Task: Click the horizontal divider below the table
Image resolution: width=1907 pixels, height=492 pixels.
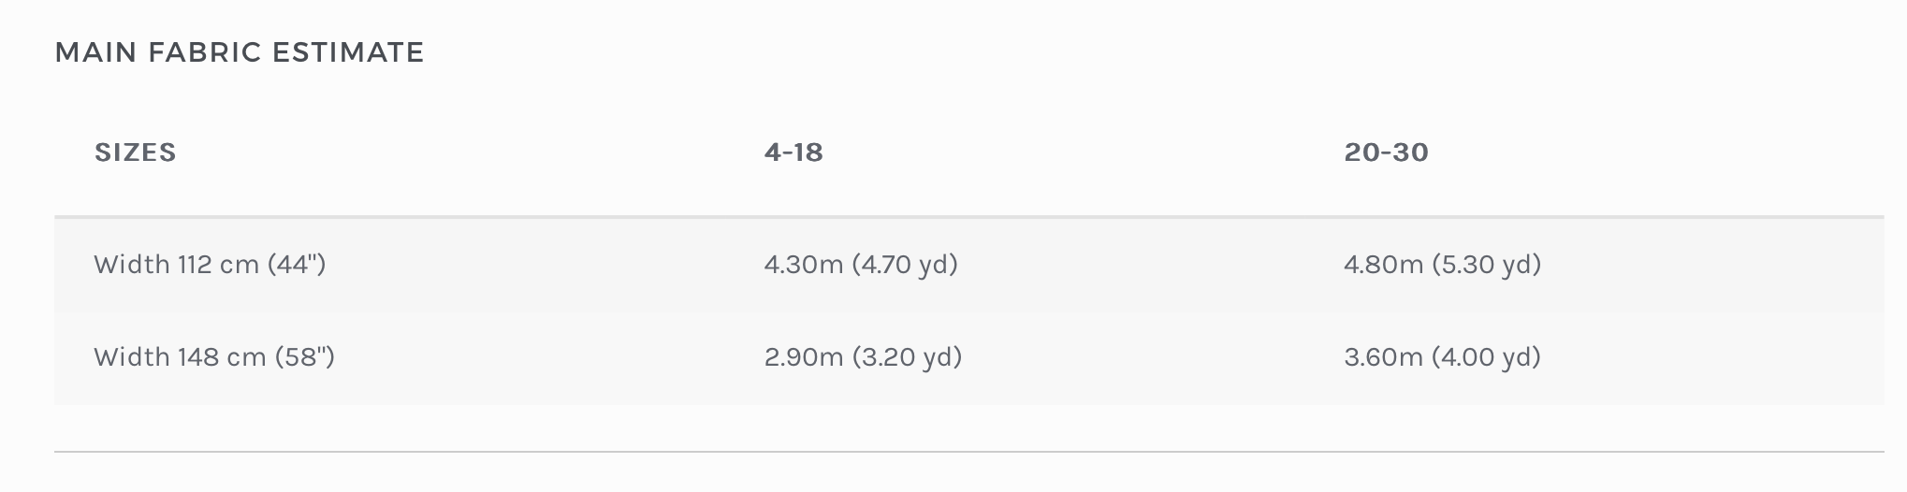Action: 968,452
